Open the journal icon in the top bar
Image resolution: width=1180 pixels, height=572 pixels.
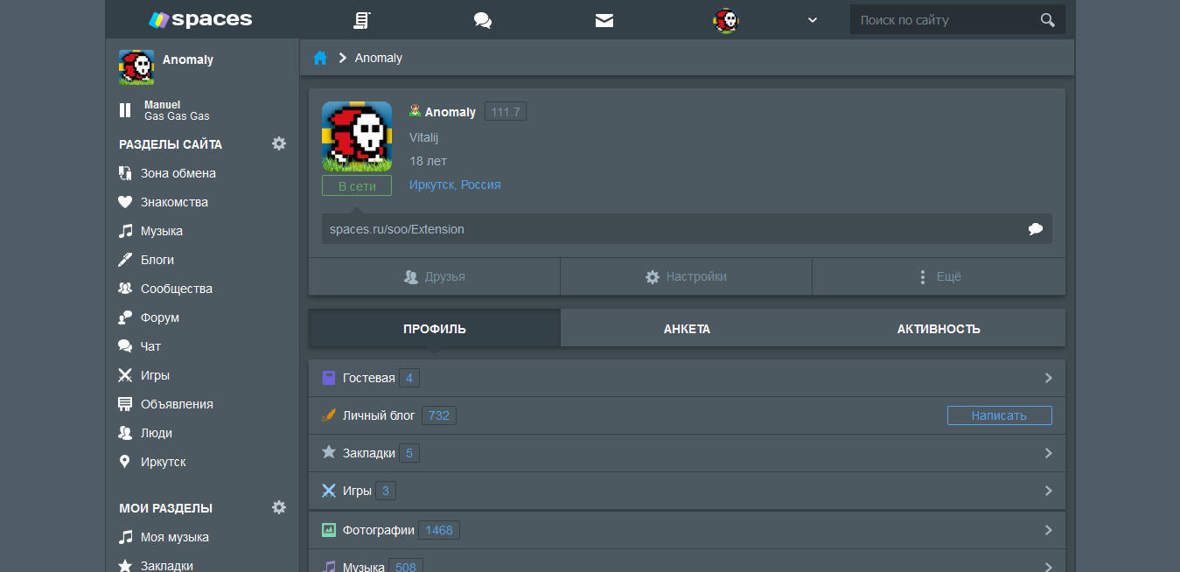pyautogui.click(x=361, y=19)
